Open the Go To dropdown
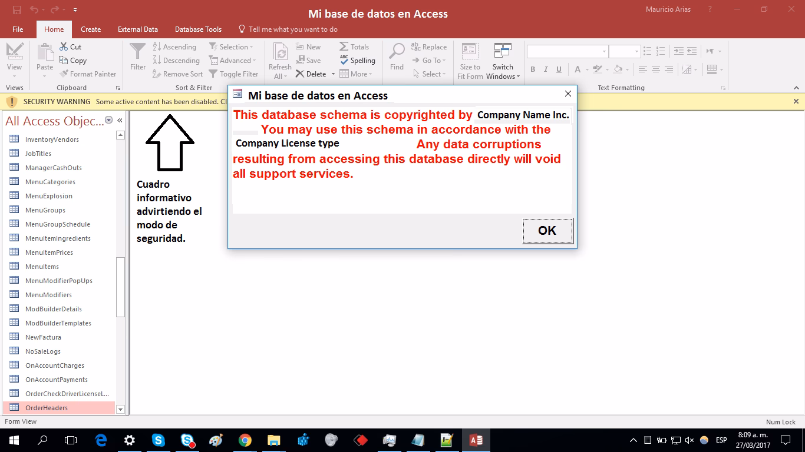 coord(429,61)
